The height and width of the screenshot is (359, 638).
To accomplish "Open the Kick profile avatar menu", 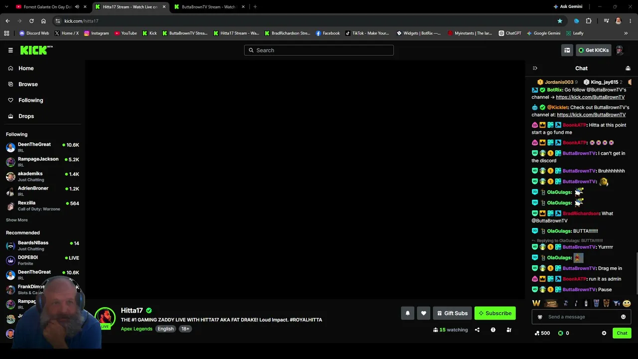I will 620,50.
